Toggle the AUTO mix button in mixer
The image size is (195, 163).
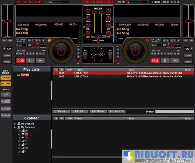click(x=93, y=36)
